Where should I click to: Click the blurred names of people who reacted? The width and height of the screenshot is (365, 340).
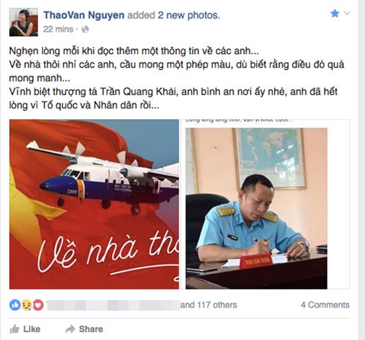[x=113, y=305]
